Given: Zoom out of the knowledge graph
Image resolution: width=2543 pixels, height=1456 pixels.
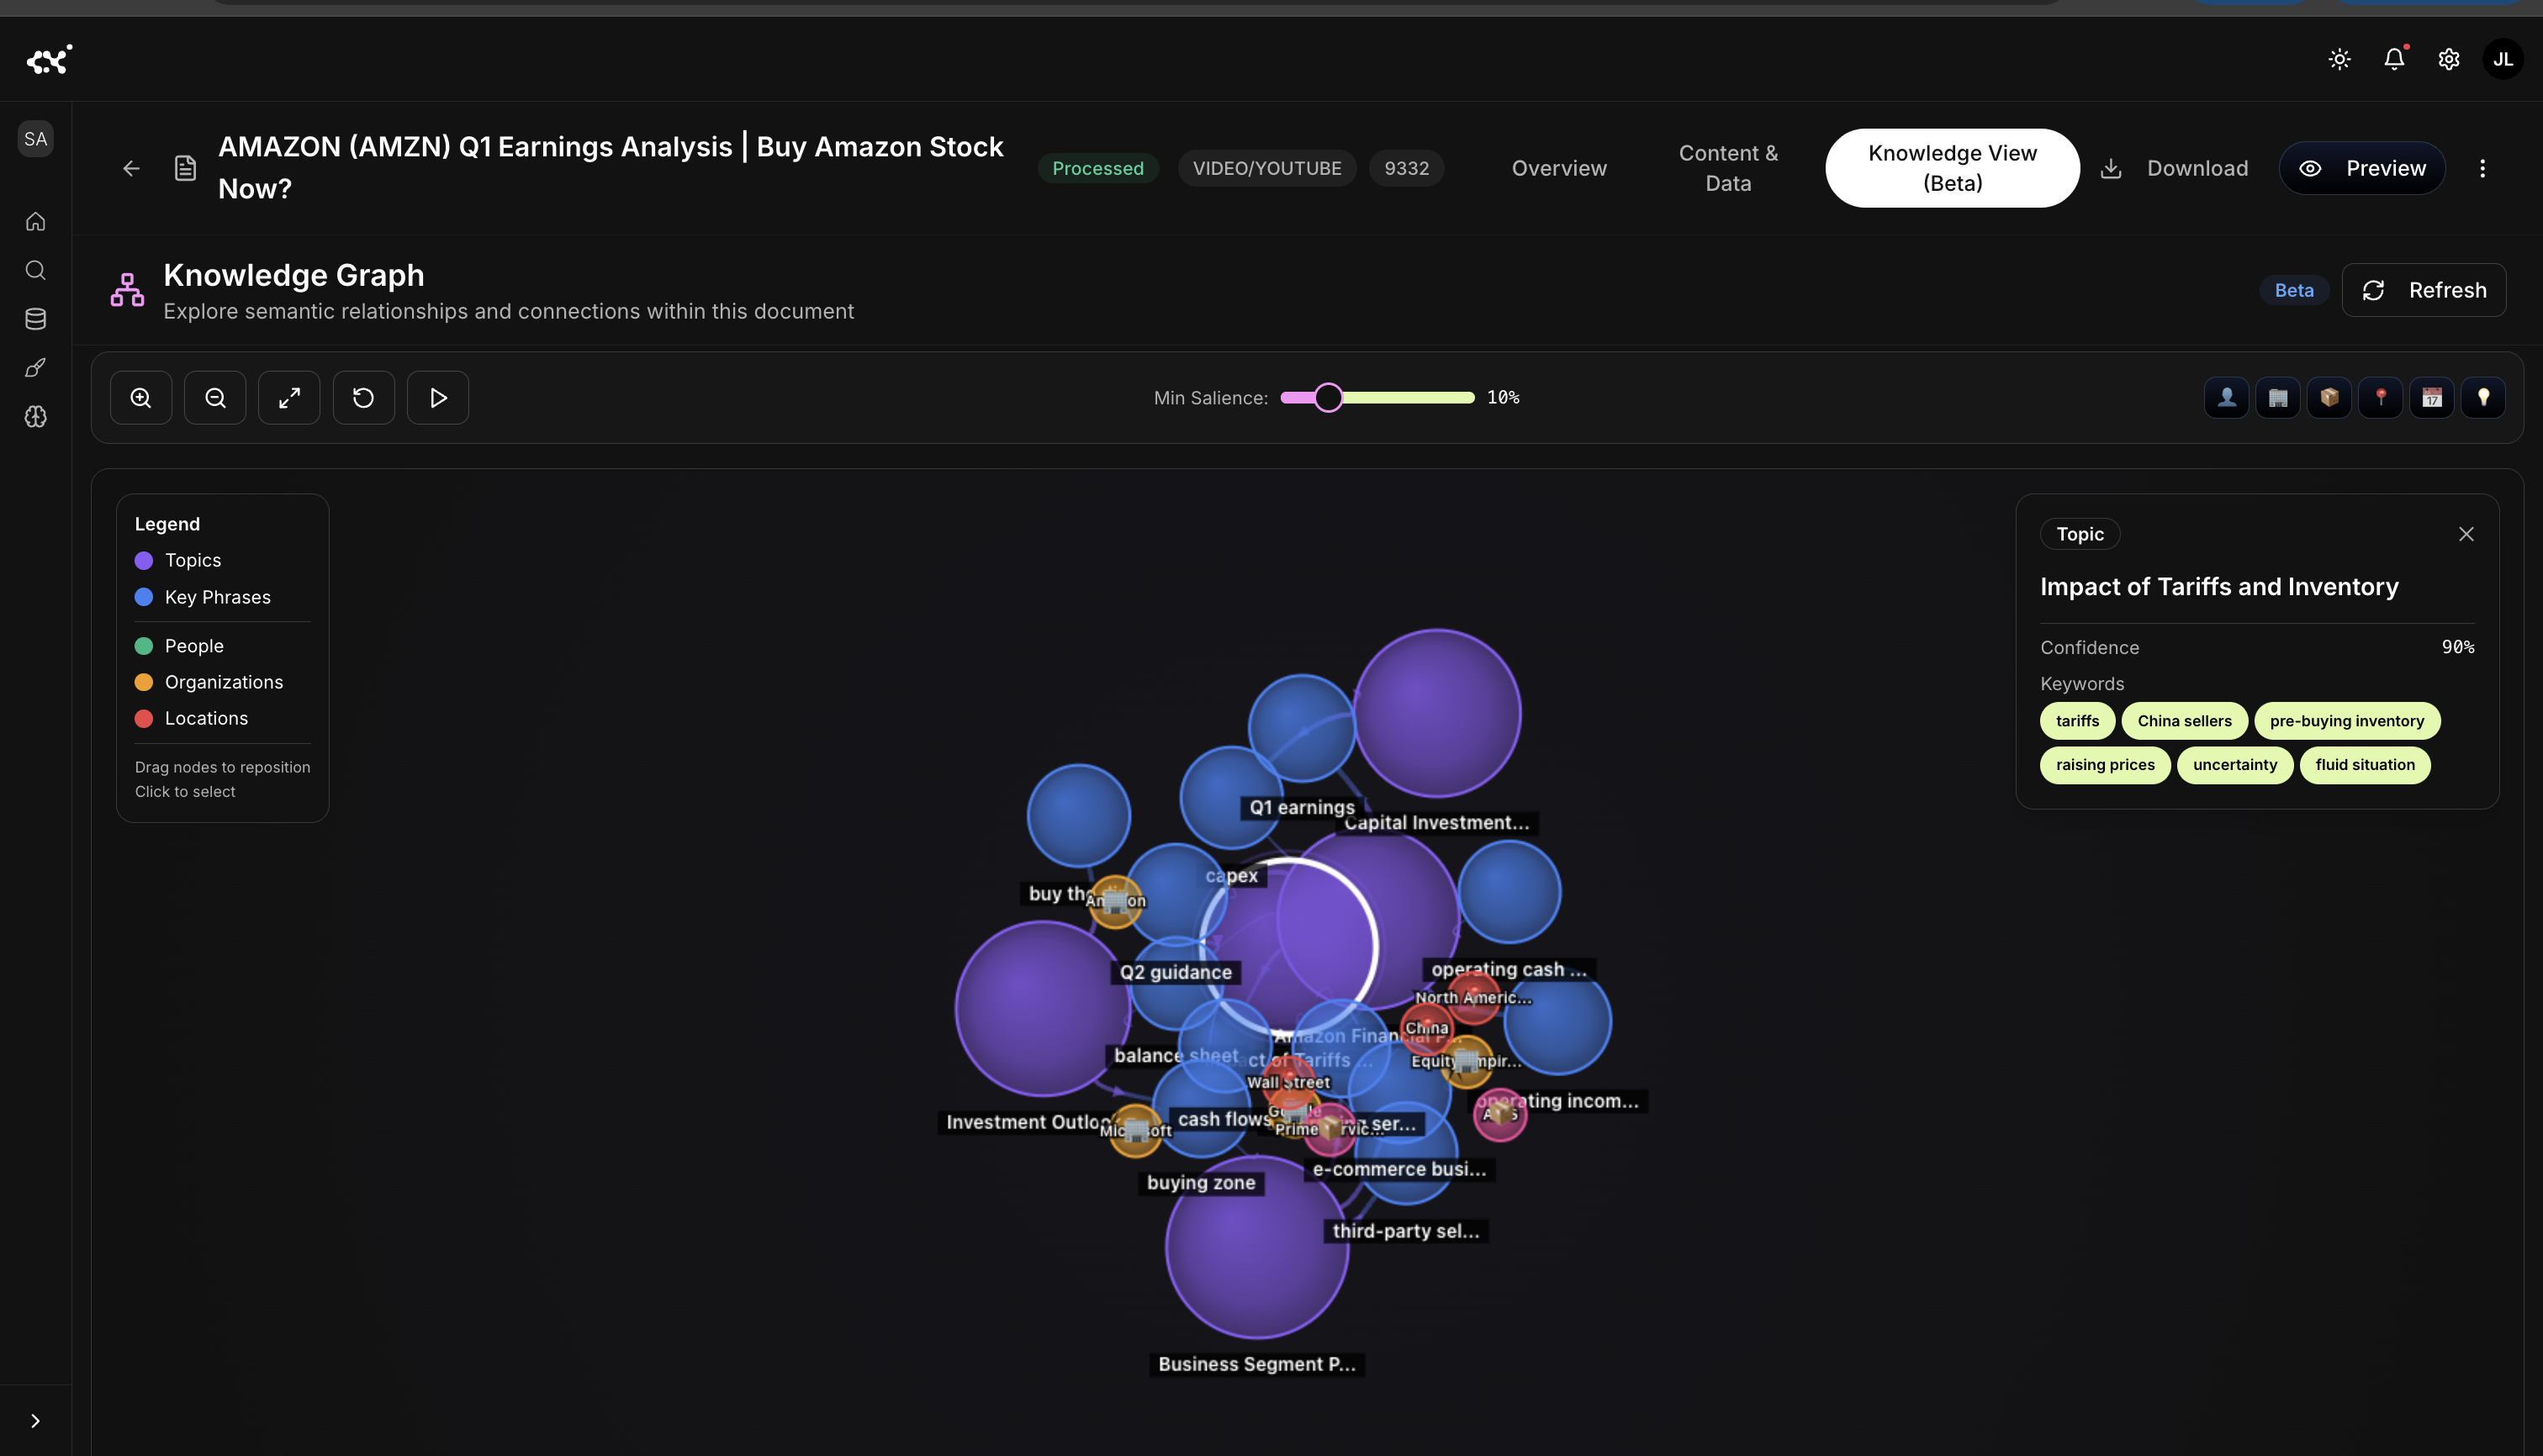Looking at the screenshot, I should point(214,397).
